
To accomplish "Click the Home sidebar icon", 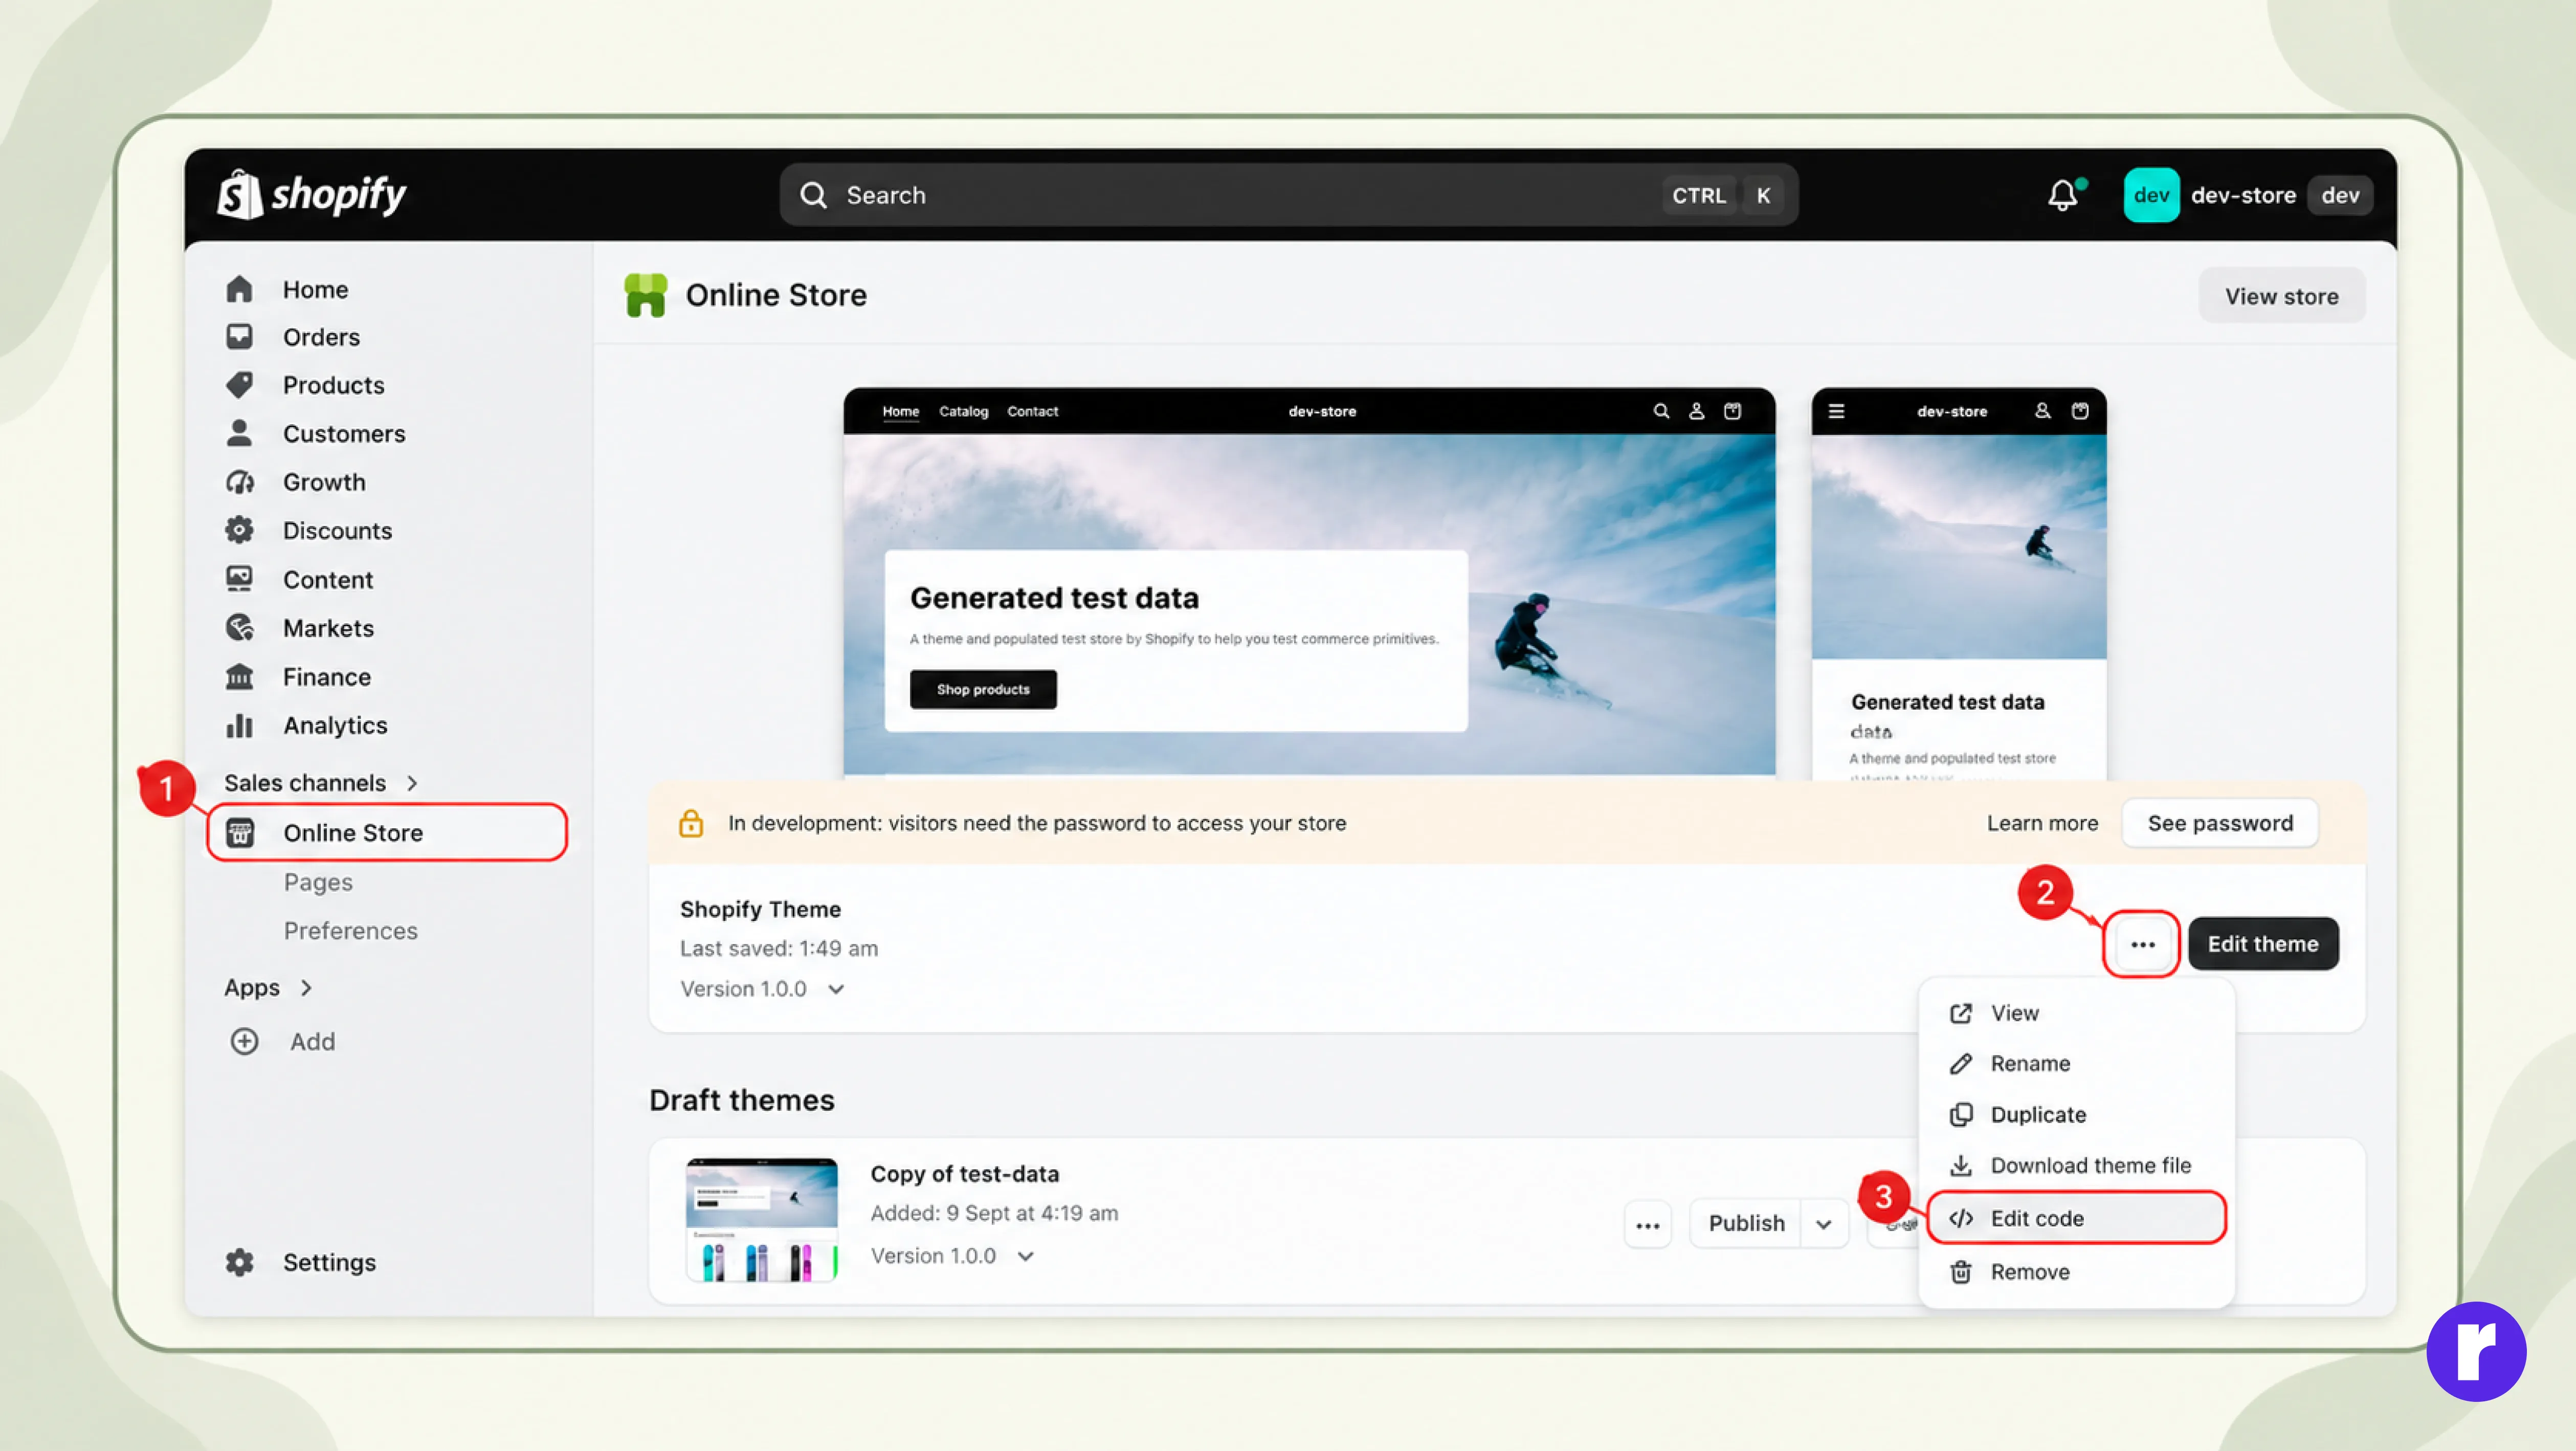I will [239, 289].
